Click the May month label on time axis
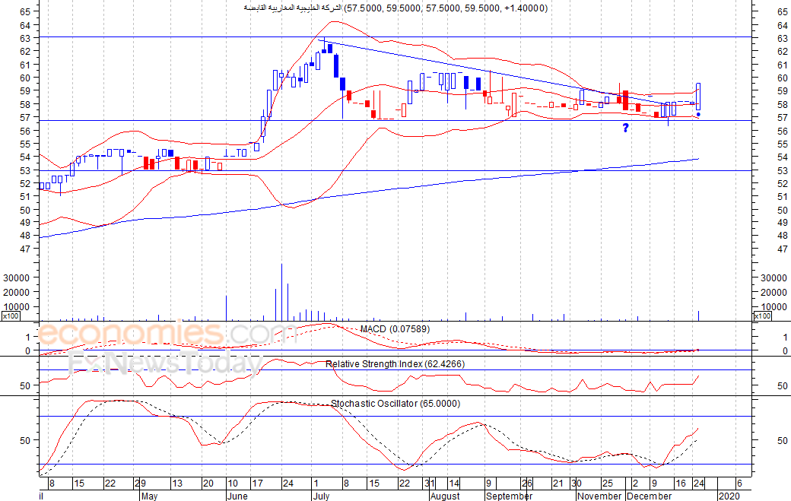 tap(149, 496)
